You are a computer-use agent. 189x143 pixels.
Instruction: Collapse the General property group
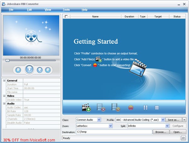(x=4, y=80)
